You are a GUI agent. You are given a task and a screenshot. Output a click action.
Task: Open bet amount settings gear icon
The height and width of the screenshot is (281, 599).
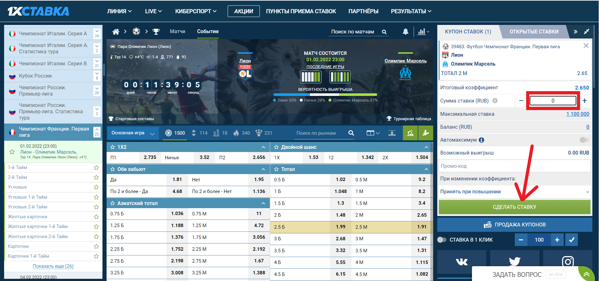(x=495, y=101)
